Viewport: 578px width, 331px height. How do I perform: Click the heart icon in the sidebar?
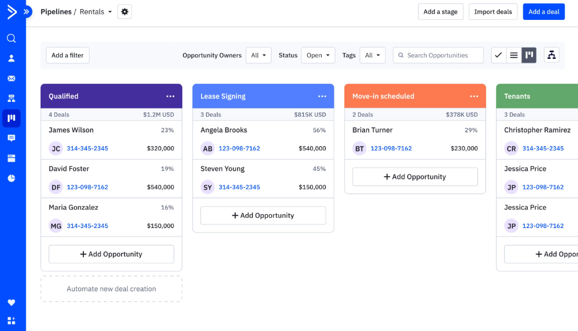(x=13, y=303)
